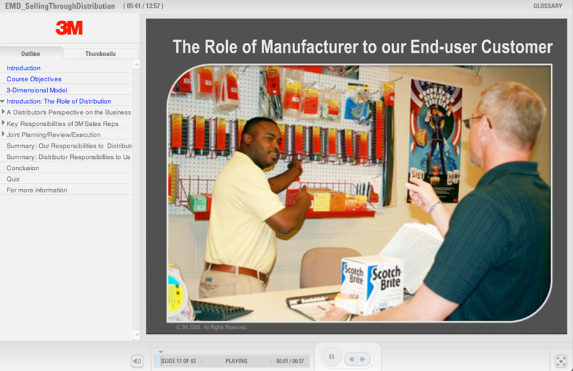
Task: Expand Key Responsibilities of 3M Sales Reps
Action: point(3,123)
